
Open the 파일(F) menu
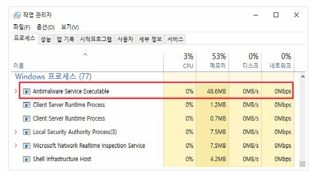(22, 27)
